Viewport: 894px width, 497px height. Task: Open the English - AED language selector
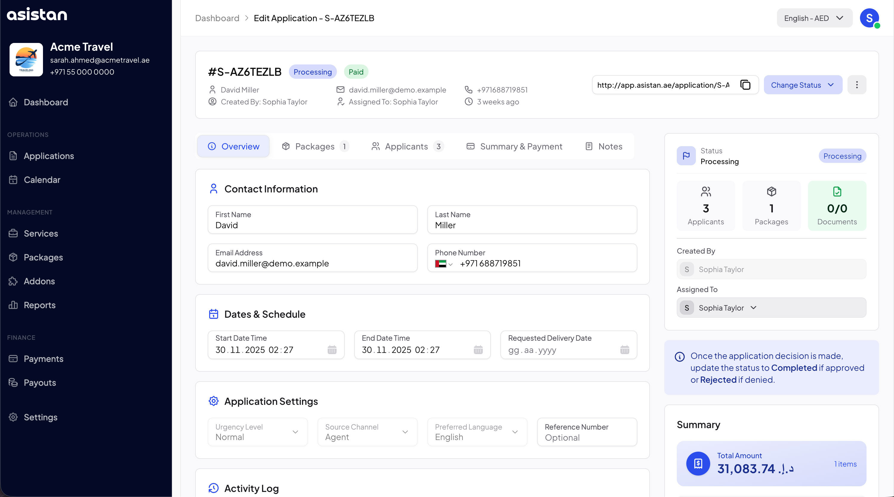(x=814, y=18)
